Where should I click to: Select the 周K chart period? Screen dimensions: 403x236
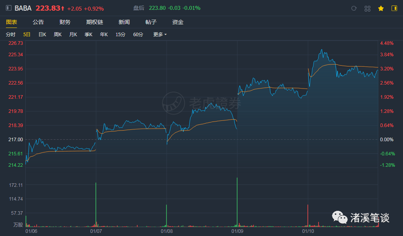58,34
